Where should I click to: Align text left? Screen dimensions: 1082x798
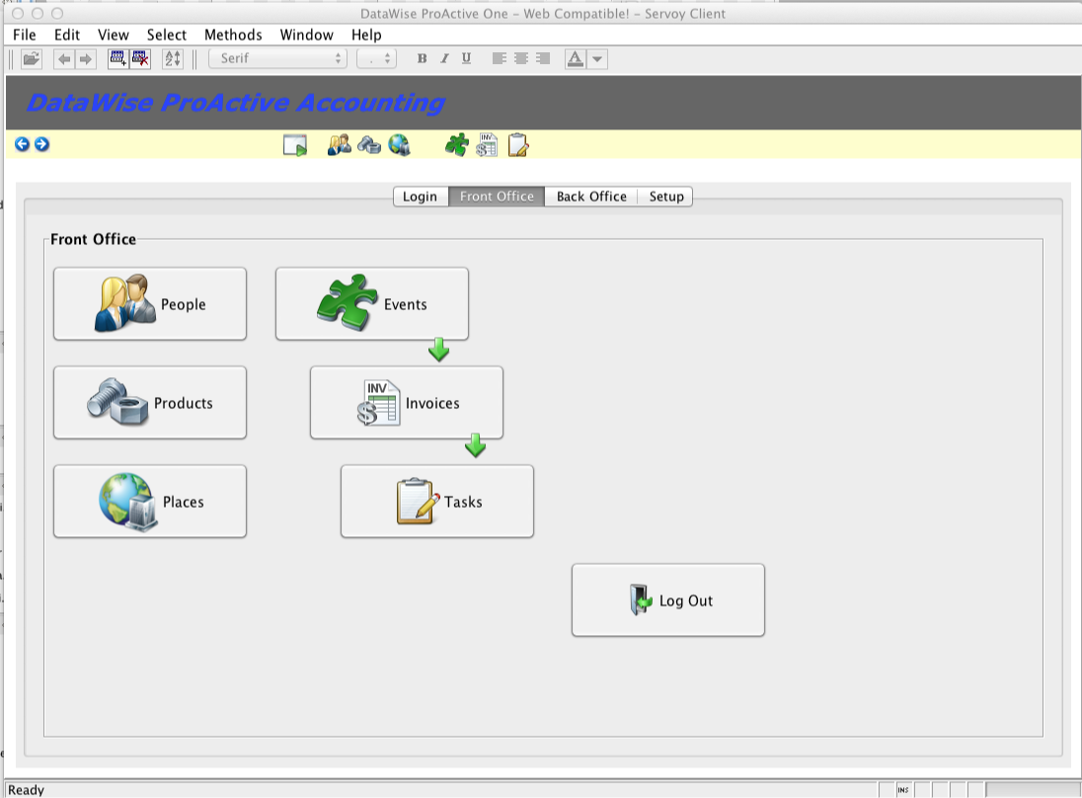coord(499,58)
